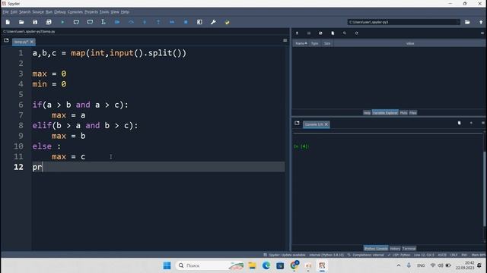Run the current cell

(x=76, y=22)
